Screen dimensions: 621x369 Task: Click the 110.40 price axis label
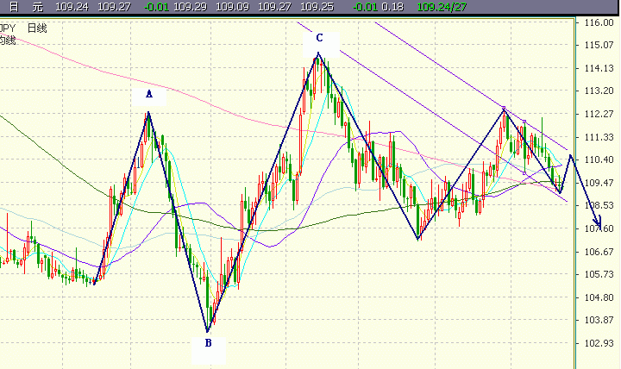point(599,160)
